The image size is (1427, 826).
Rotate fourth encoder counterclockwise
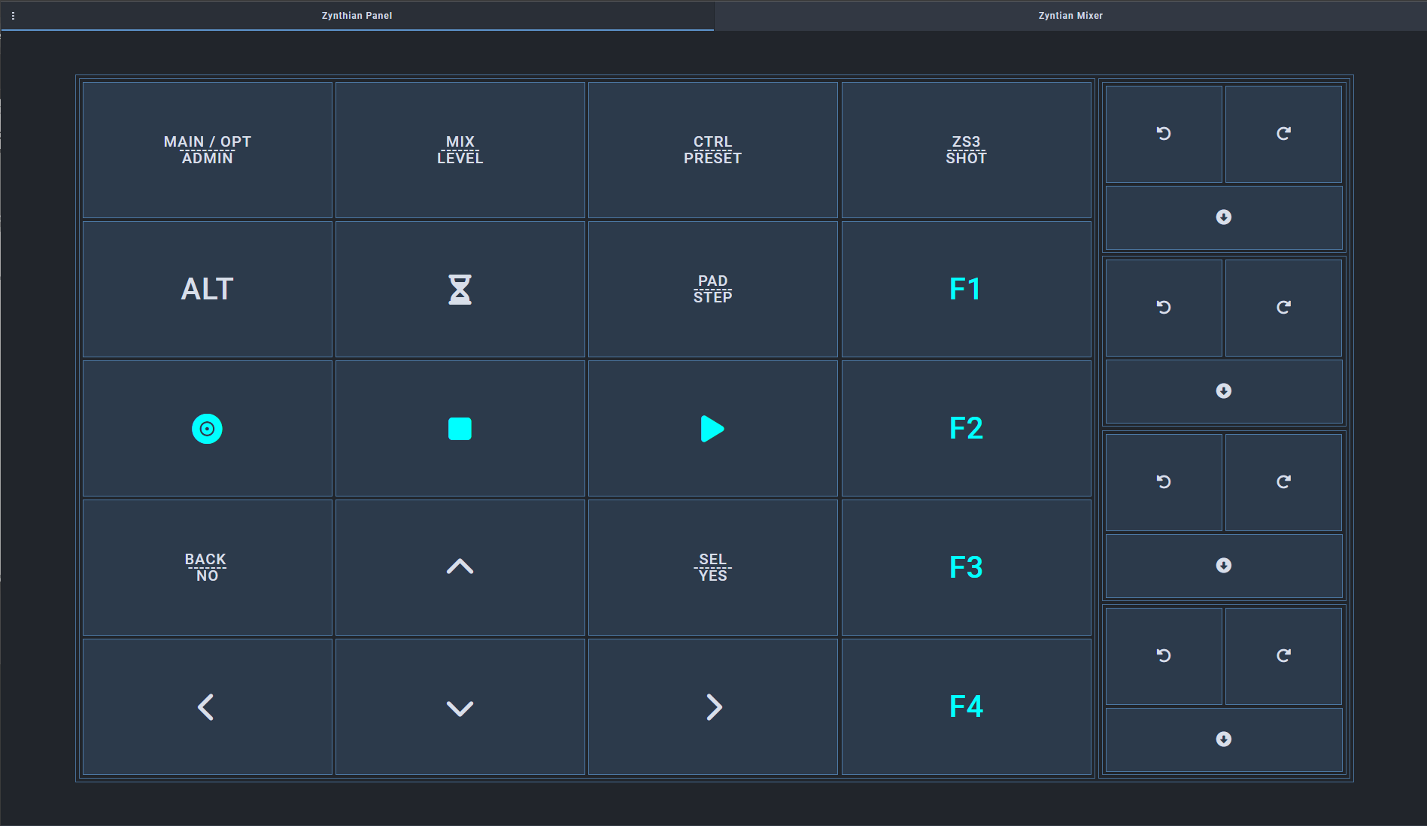pyautogui.click(x=1164, y=656)
